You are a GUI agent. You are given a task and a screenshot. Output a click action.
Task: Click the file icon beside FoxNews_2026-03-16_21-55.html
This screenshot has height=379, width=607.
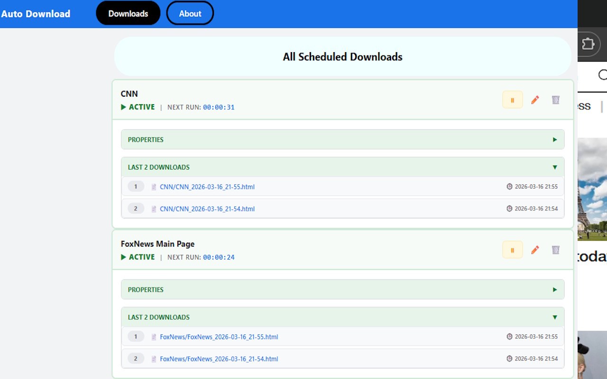154,337
